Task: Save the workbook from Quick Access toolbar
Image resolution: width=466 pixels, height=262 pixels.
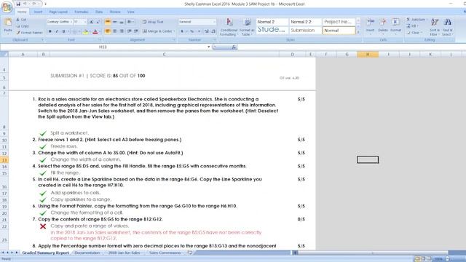Action: (x=18, y=4)
